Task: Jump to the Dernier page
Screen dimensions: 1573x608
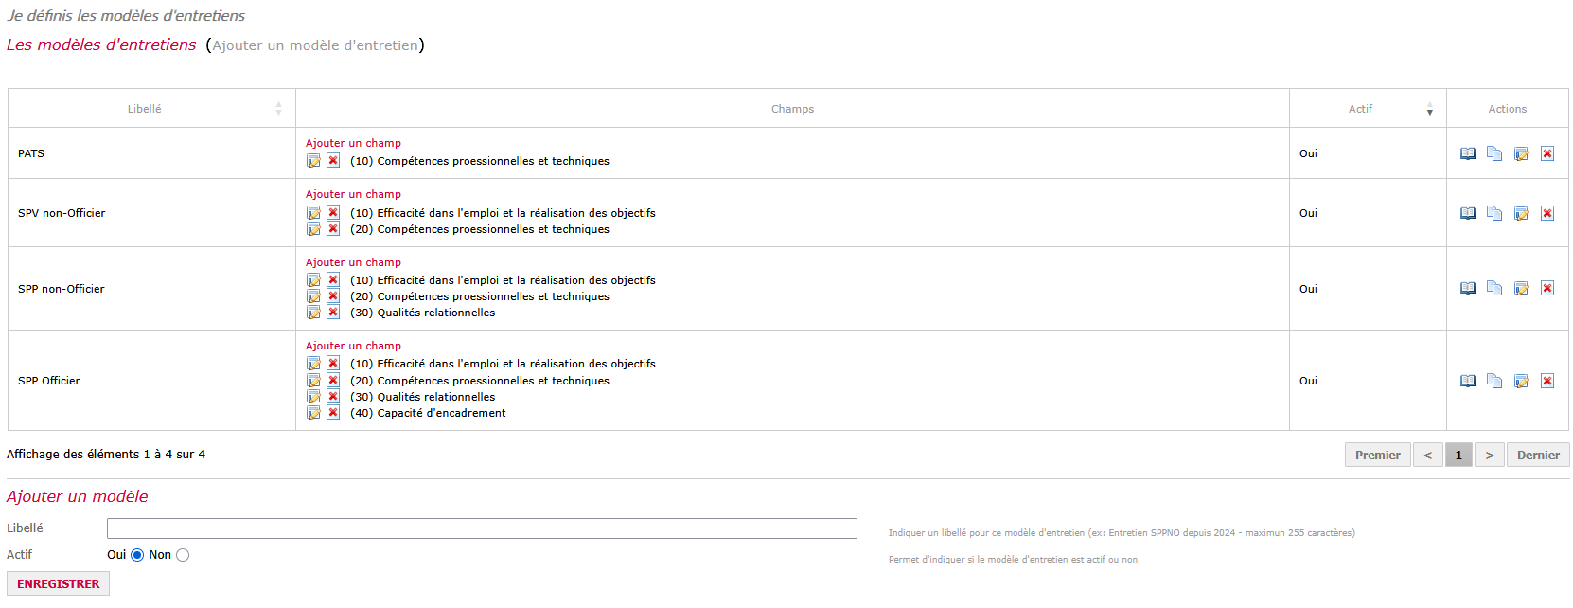Action: tap(1538, 456)
